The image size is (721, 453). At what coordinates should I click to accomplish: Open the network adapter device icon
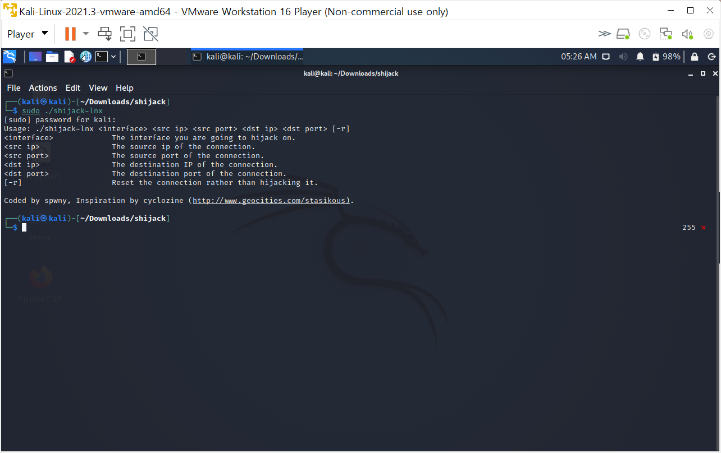[x=666, y=34]
